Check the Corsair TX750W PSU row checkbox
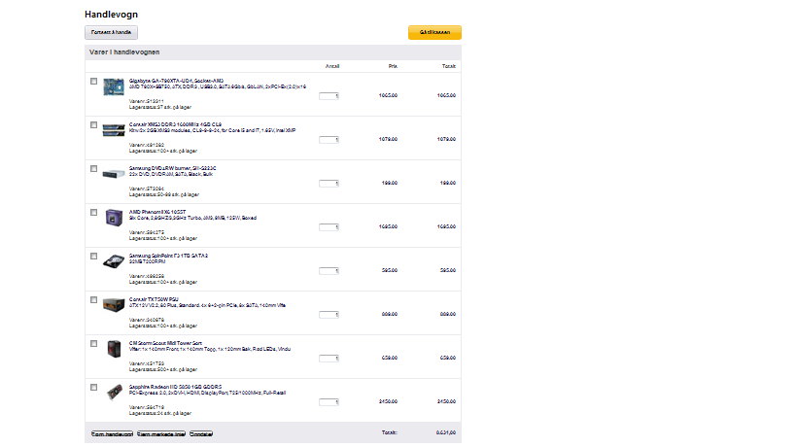Viewport: 796px width, 447px height. tap(93, 300)
